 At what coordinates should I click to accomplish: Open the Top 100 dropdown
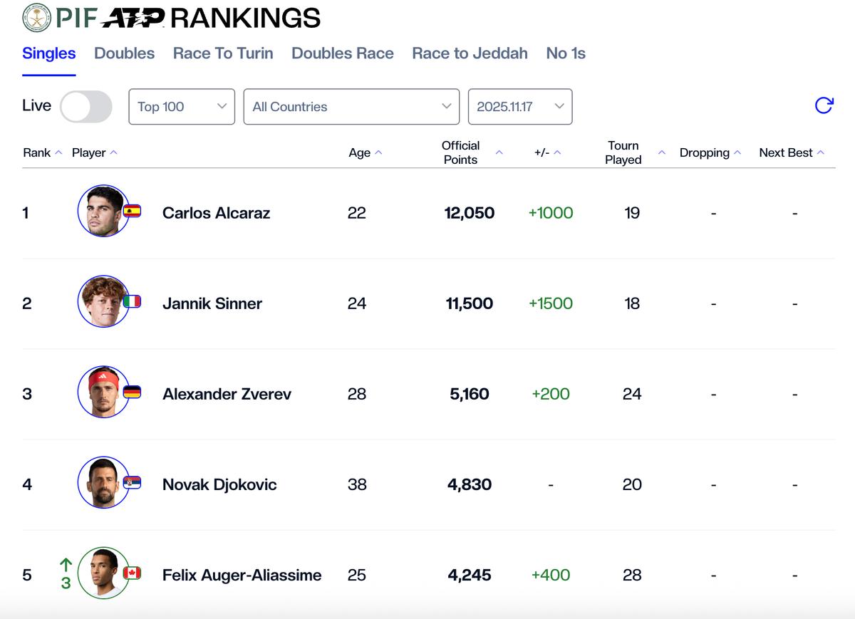click(181, 105)
